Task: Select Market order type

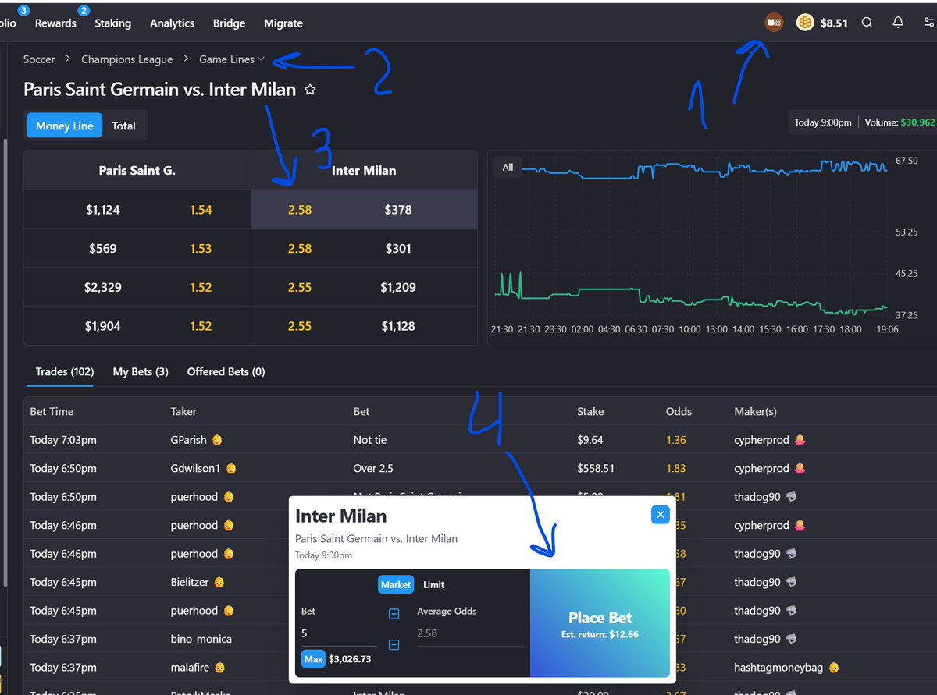Action: (x=396, y=584)
